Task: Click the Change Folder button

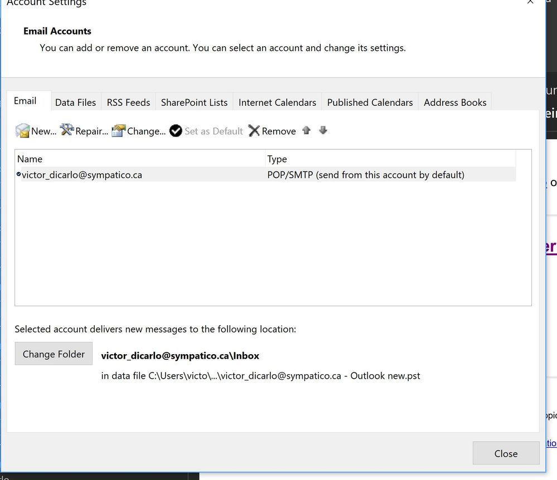Action: coord(53,354)
